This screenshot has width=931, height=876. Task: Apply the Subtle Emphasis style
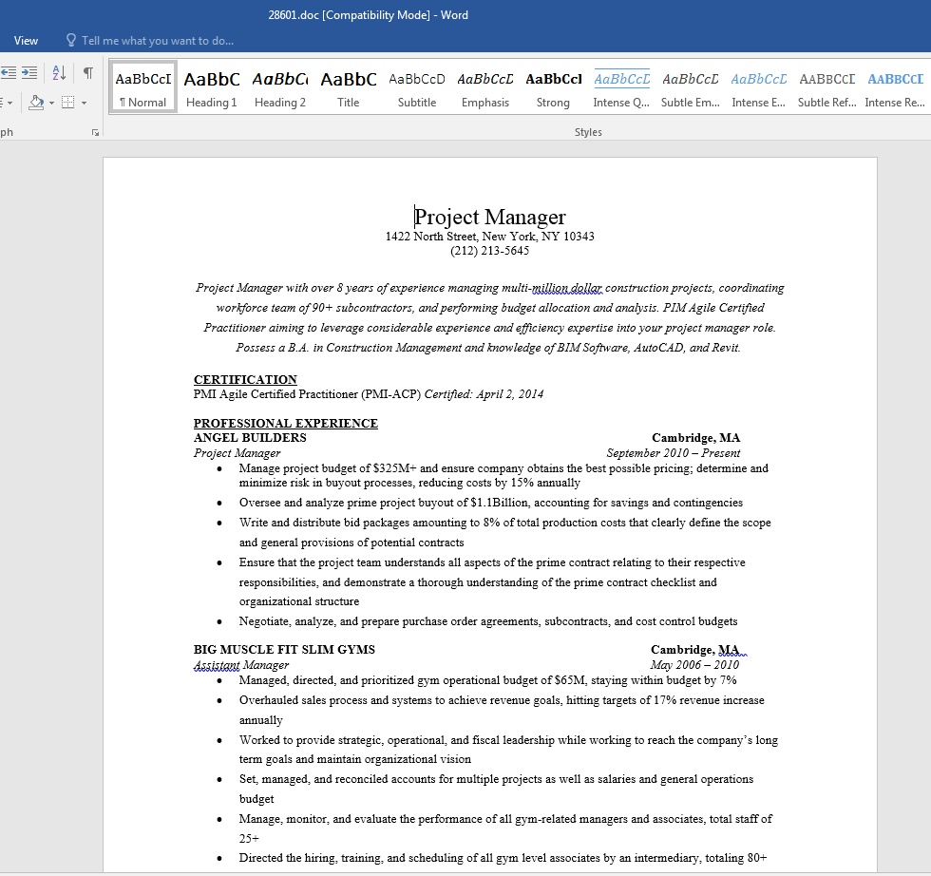coord(690,87)
